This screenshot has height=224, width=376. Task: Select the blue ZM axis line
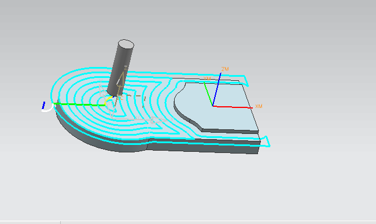pyautogui.click(x=216, y=89)
